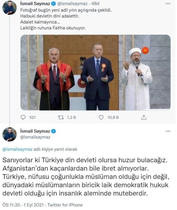This screenshot has height=210, width=177.
Task: Open the Twitter for iPhone source link
Action: [65, 205]
